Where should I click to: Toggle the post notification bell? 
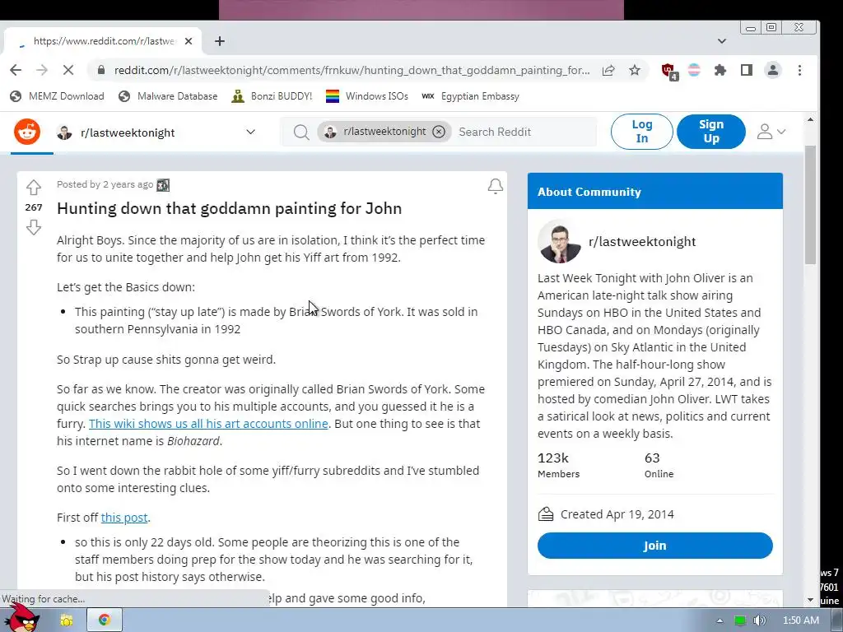coord(495,186)
